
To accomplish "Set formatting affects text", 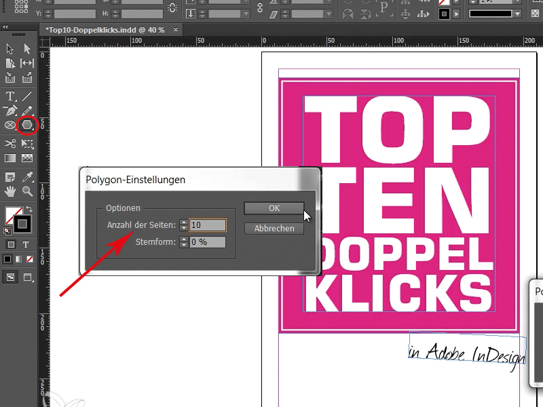I will tap(26, 245).
